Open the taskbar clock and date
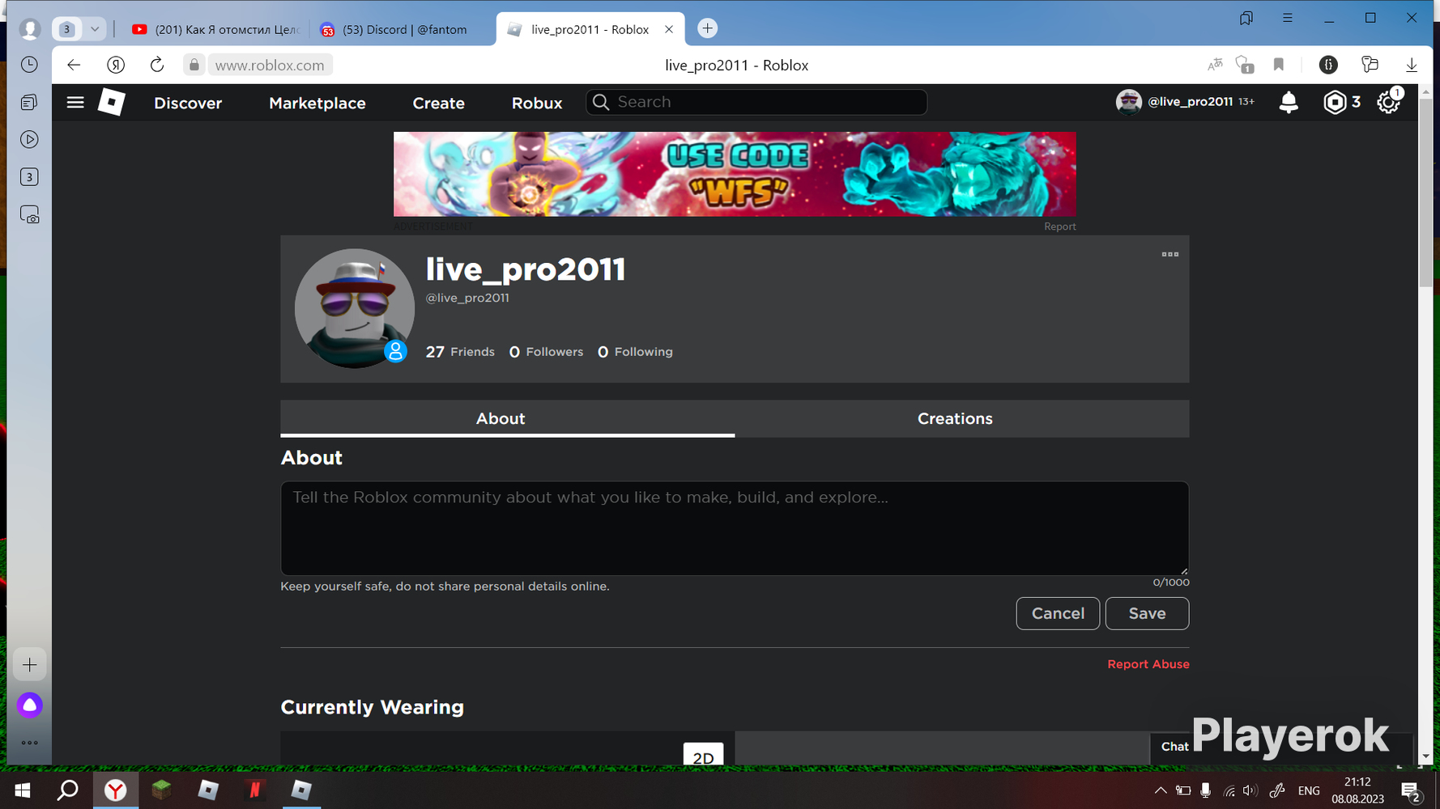This screenshot has height=809, width=1440. point(1357,790)
